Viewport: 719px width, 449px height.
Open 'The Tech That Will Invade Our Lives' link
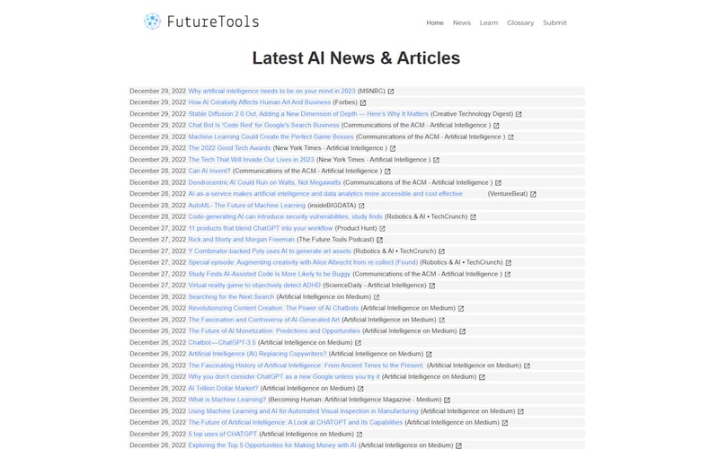click(x=252, y=160)
